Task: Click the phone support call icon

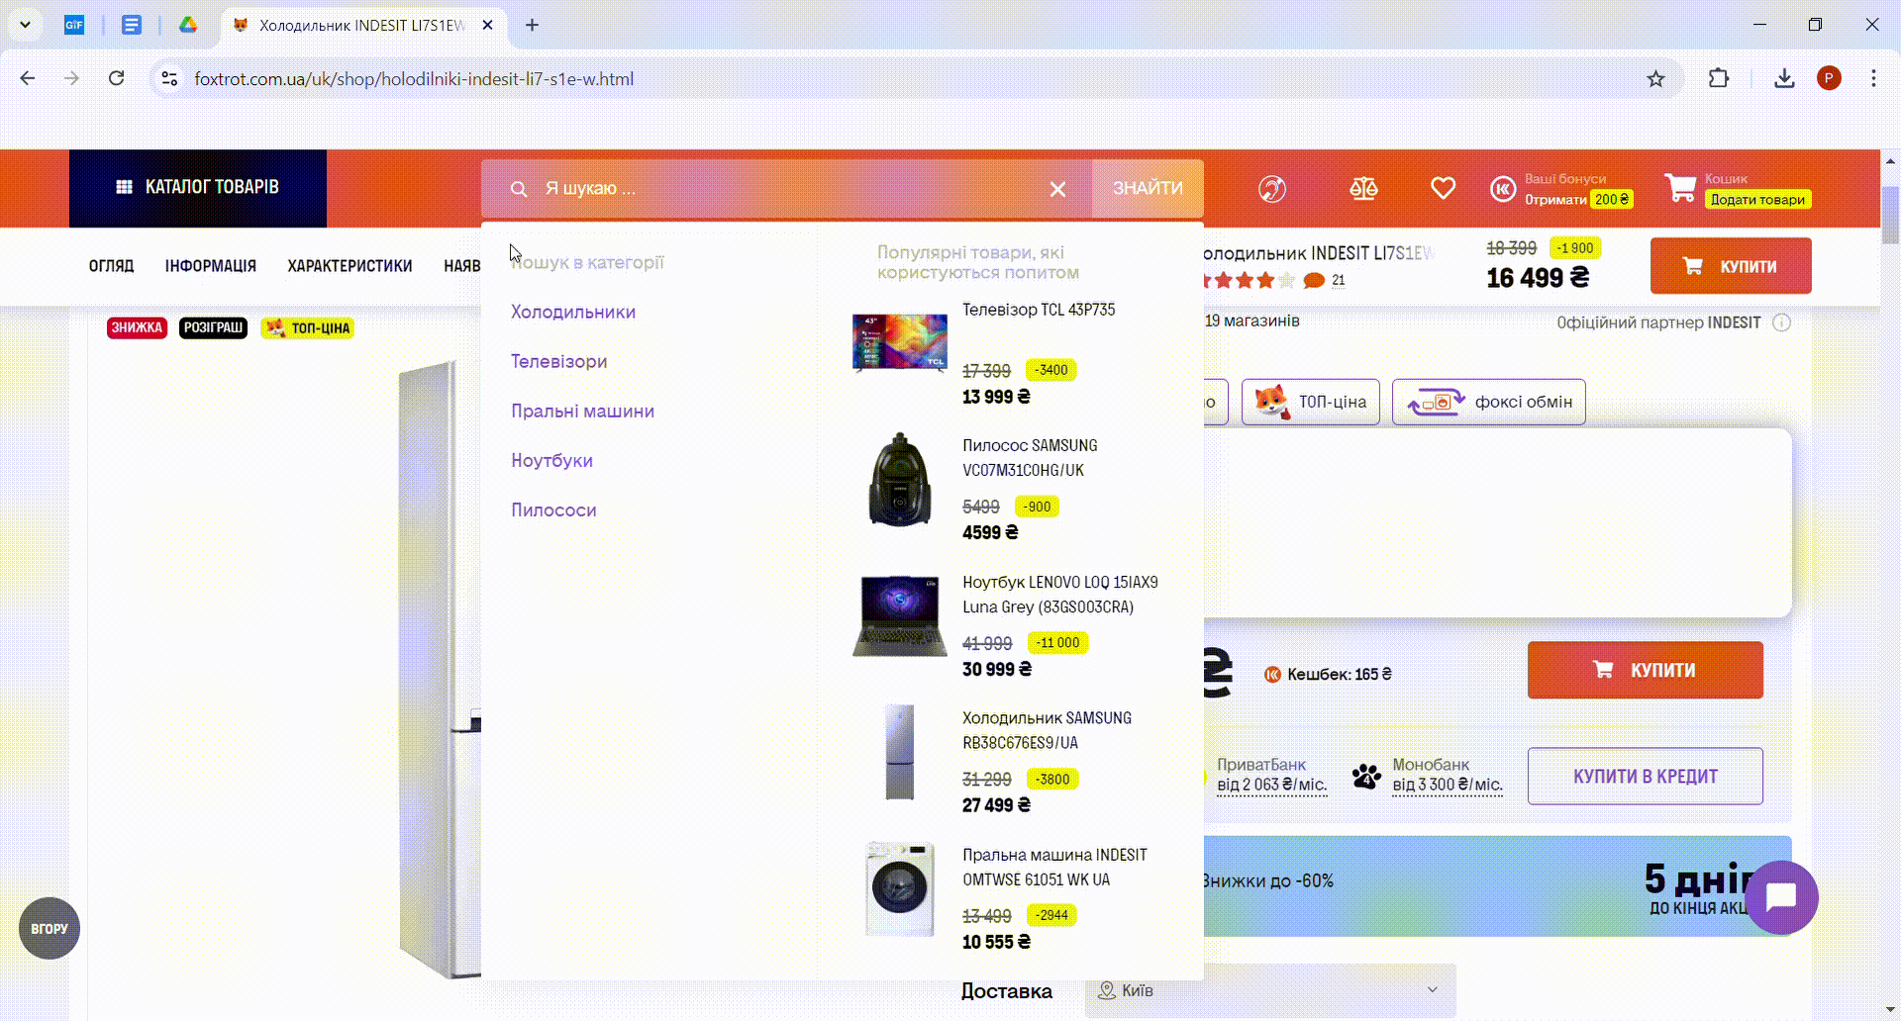Action: (1272, 188)
